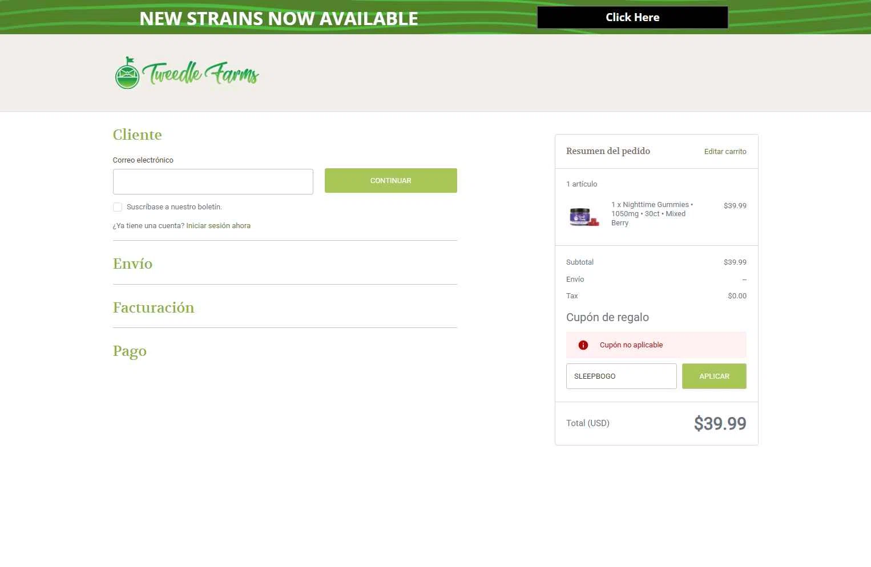871x567 pixels.
Task: Click the Resumen del pedido title
Action: tap(608, 151)
